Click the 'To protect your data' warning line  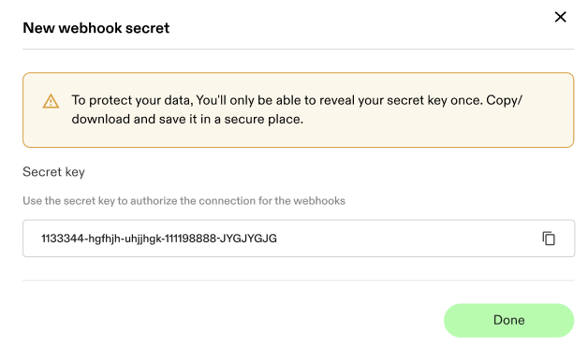tap(297, 100)
